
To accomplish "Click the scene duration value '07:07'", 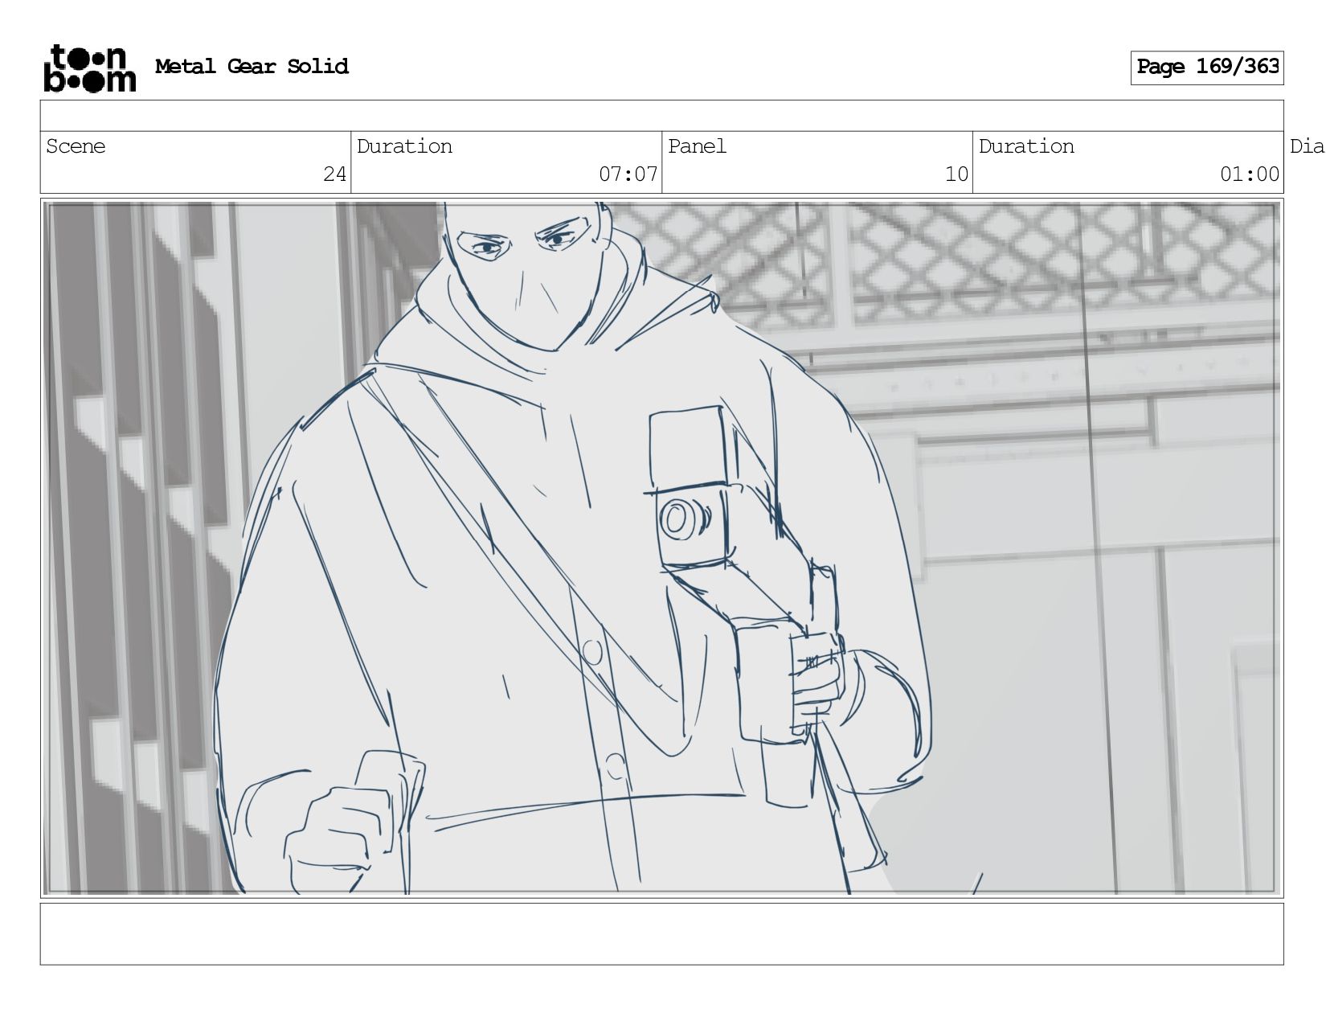I will click(628, 174).
